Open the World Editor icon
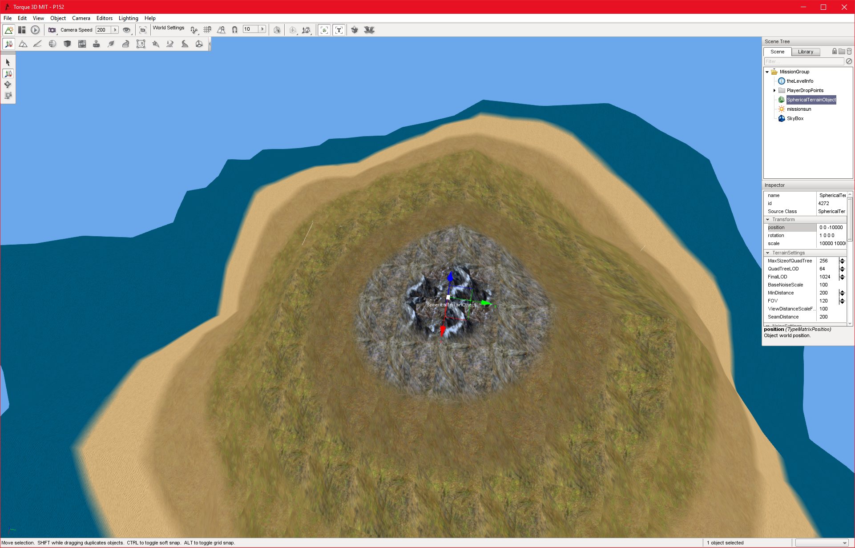Viewport: 855px width, 548px height. [x=8, y=30]
